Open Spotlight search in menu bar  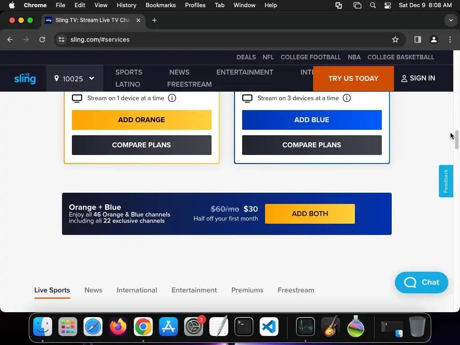pos(373,5)
